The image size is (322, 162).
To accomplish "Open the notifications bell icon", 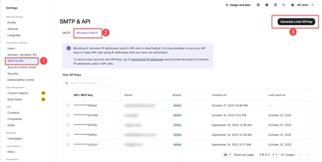I will (275, 5).
